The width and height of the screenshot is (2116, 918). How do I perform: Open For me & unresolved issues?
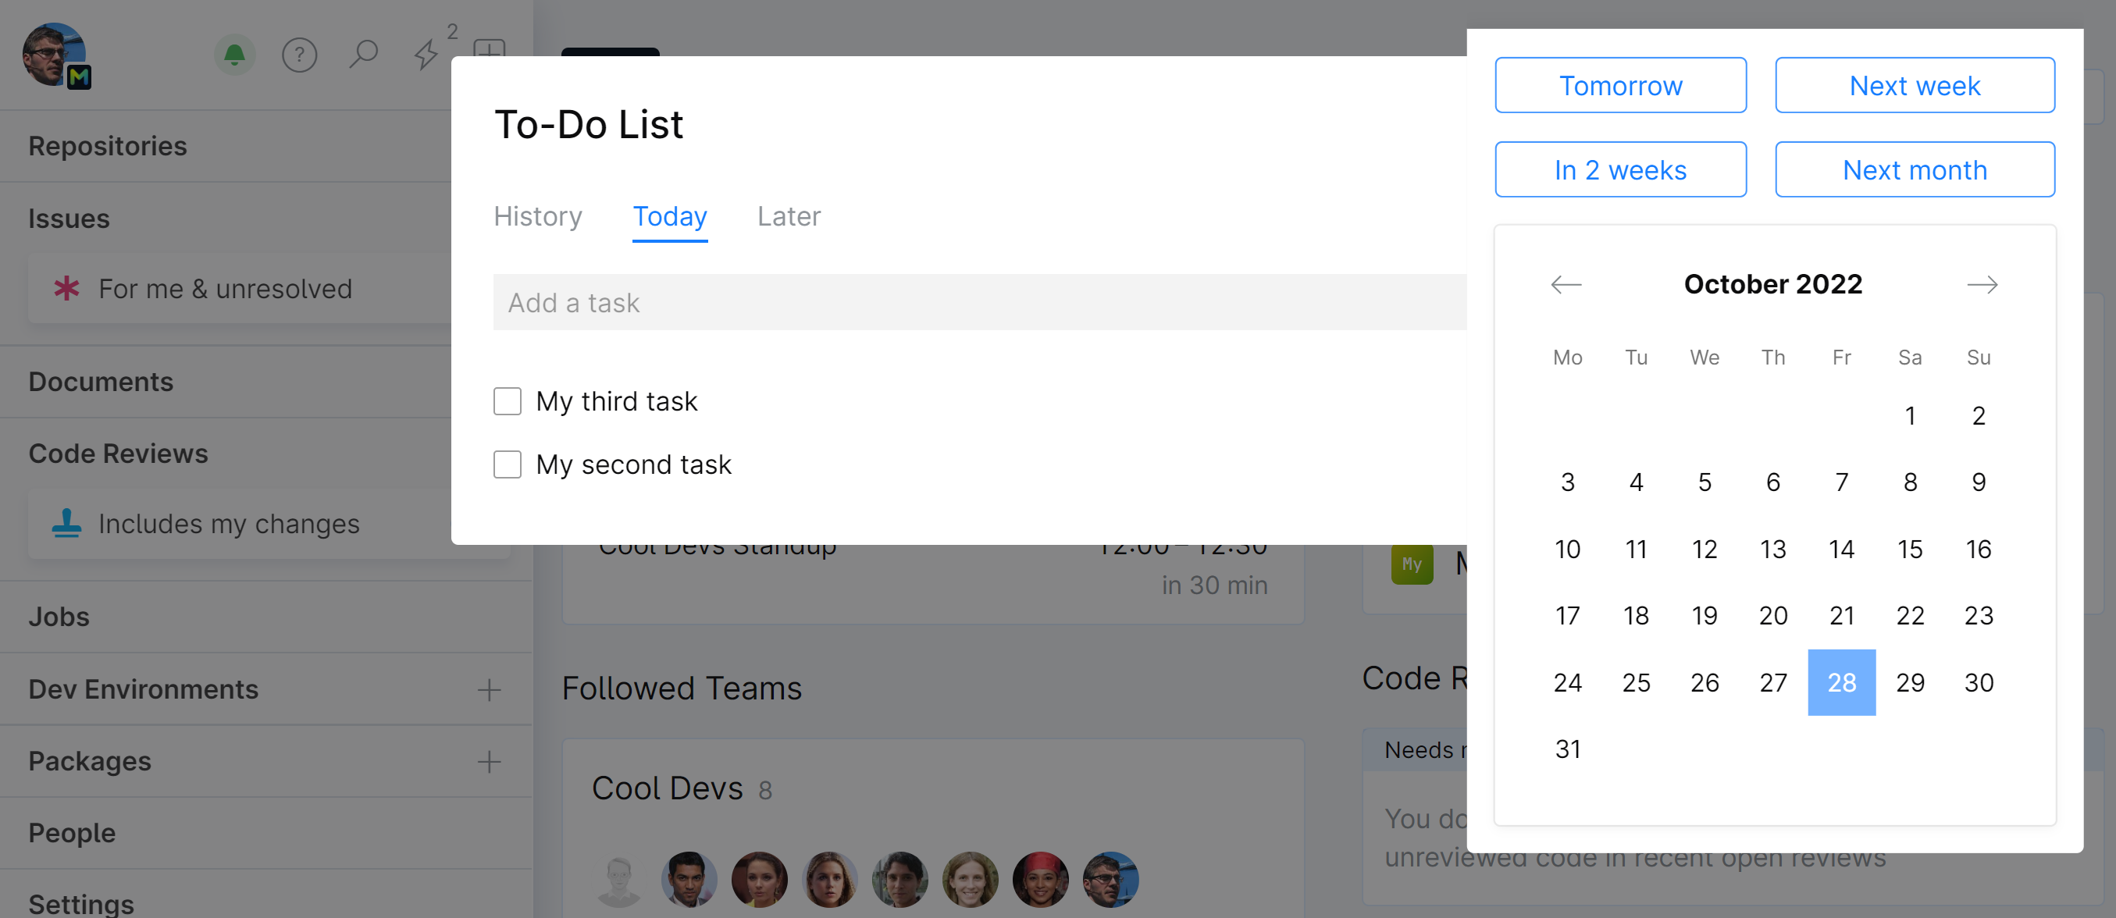225,289
